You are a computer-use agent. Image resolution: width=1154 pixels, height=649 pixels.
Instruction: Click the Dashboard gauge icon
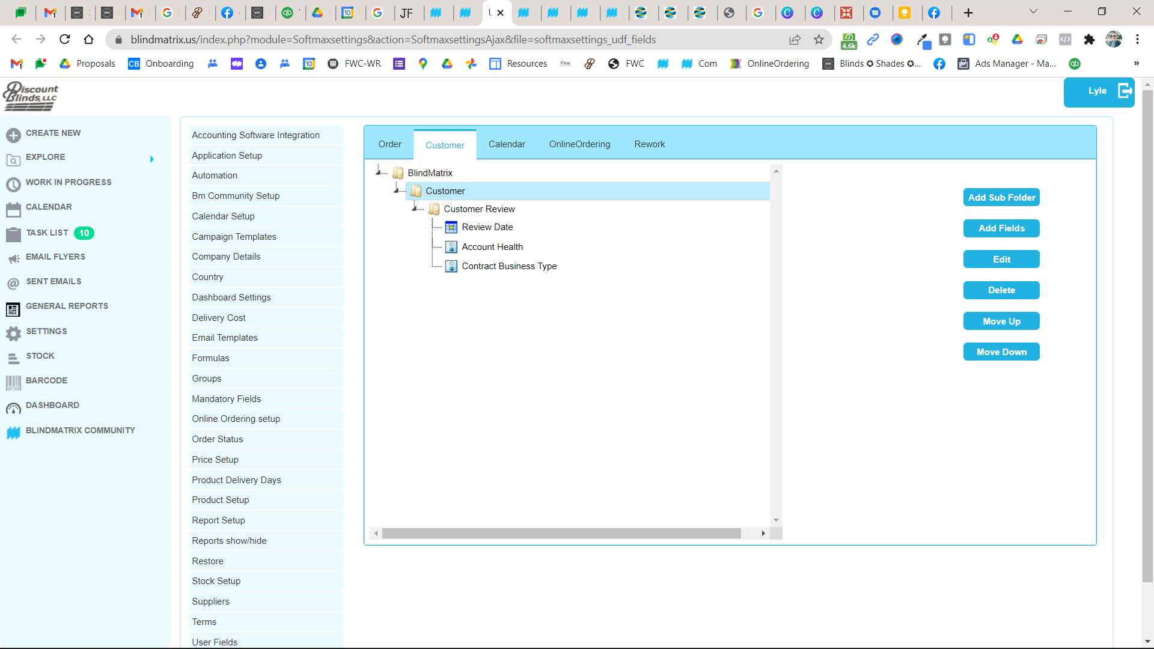[x=13, y=408]
